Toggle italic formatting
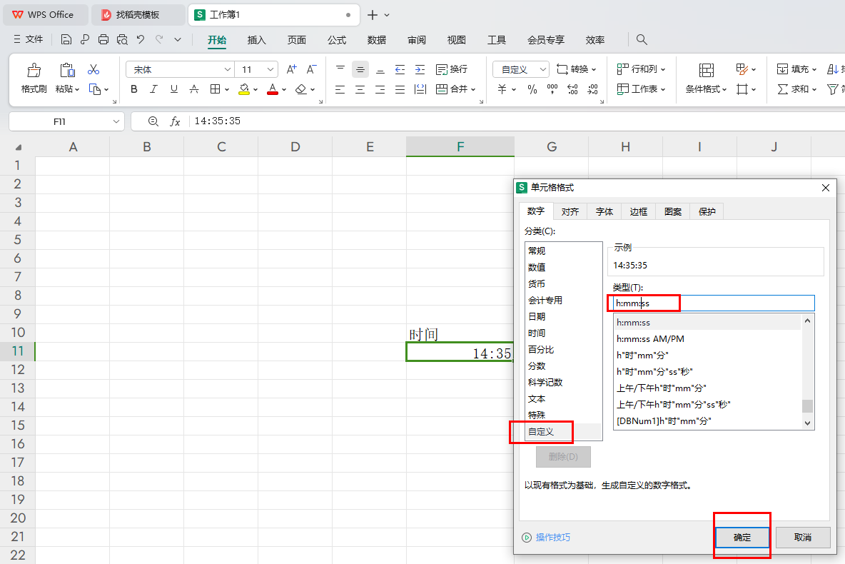845x564 pixels. tap(153, 89)
